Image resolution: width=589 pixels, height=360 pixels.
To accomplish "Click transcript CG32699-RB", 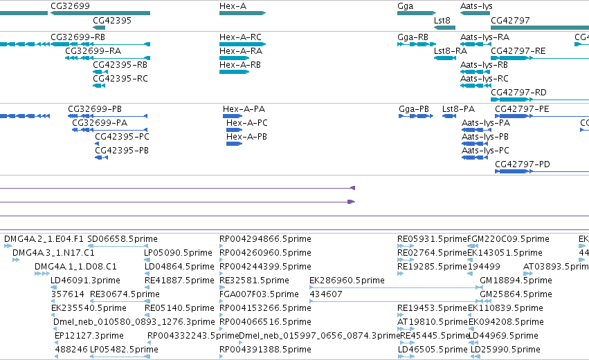I will tap(78, 37).
